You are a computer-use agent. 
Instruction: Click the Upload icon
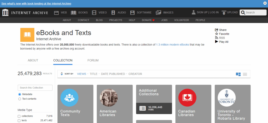click(224, 12)
